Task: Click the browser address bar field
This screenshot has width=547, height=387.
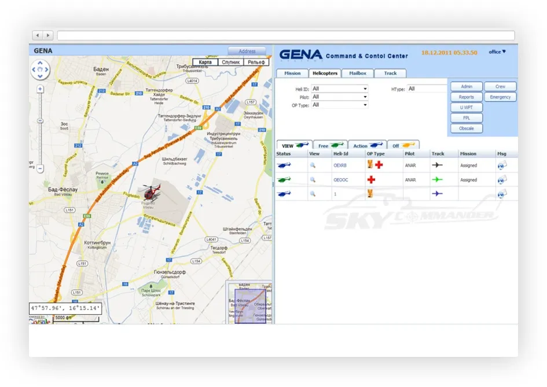Action: pyautogui.click(x=286, y=35)
